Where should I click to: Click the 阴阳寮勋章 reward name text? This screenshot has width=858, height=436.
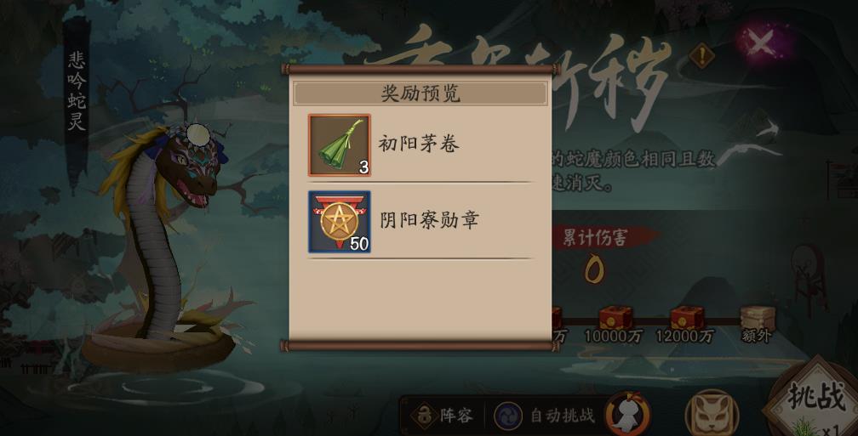click(x=430, y=220)
